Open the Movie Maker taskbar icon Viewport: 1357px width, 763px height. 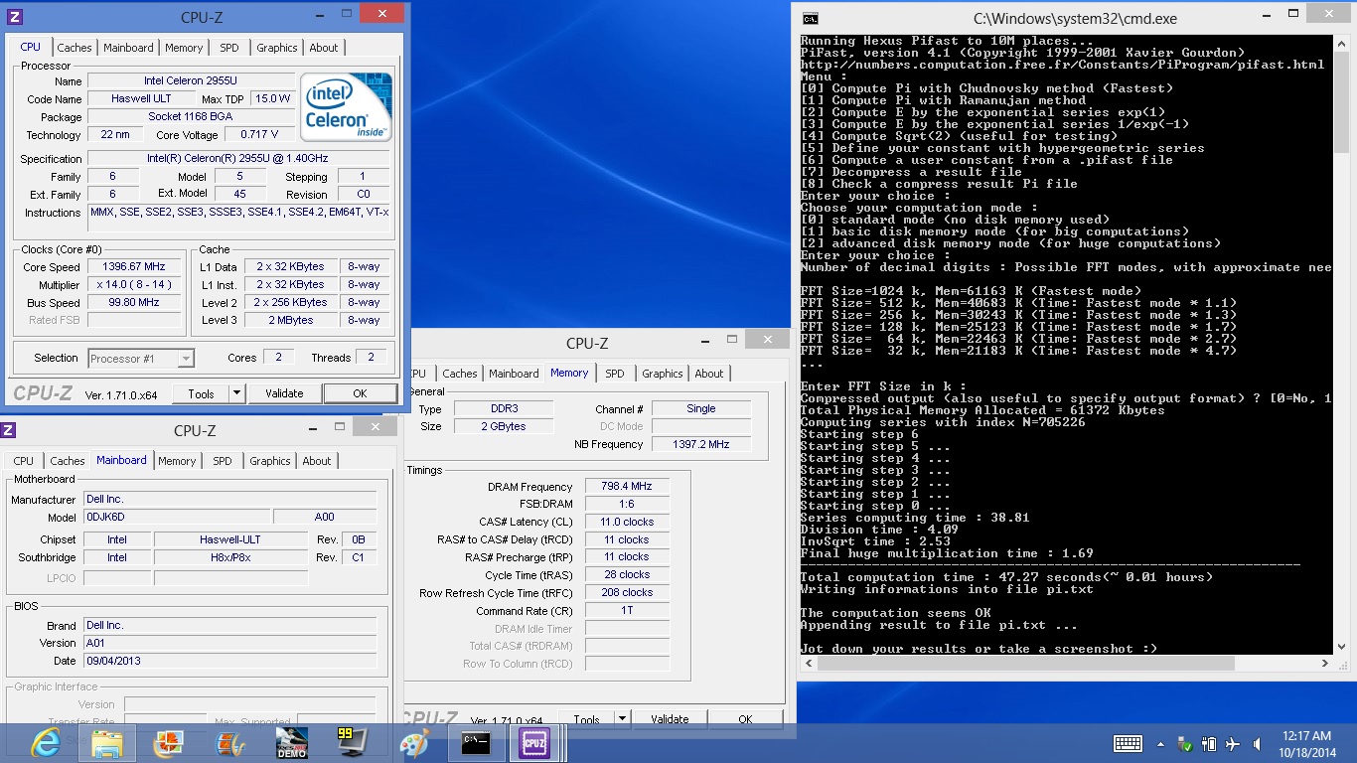coord(230,743)
